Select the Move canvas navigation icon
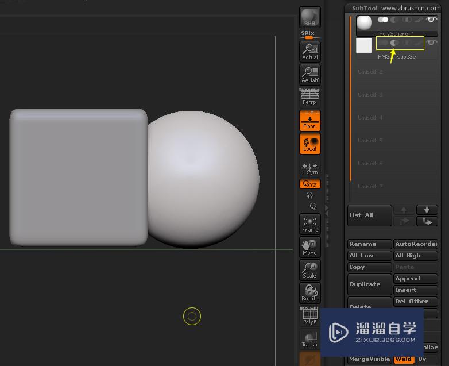 click(x=310, y=247)
